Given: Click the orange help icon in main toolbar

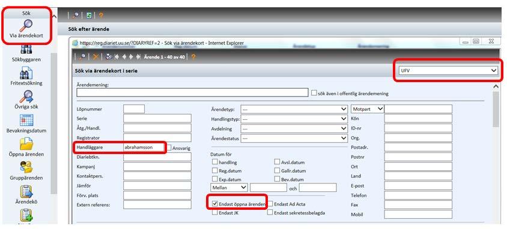Looking at the screenshot, I should click(x=101, y=15).
